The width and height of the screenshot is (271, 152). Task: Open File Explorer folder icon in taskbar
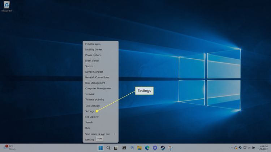pos(139,148)
